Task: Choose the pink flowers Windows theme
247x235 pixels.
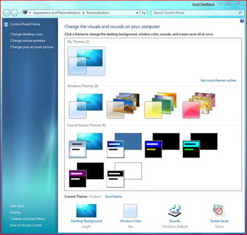Action: tap(199, 106)
